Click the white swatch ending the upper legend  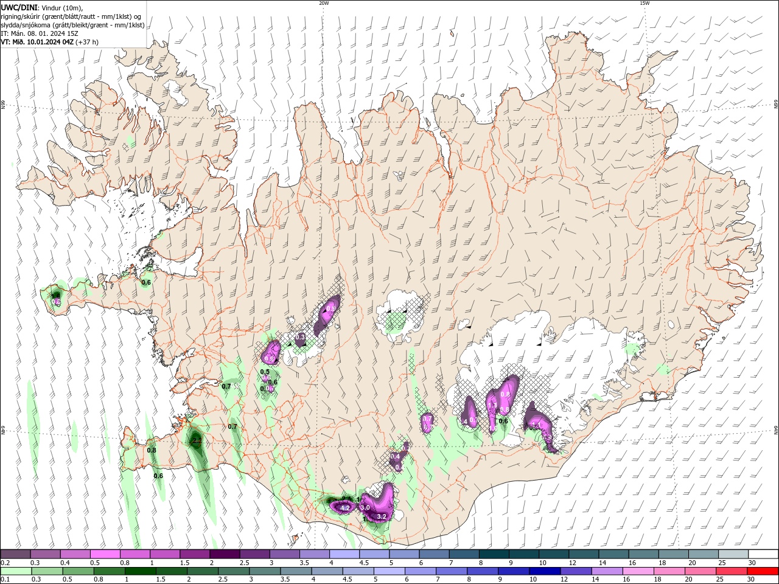[x=763, y=554]
